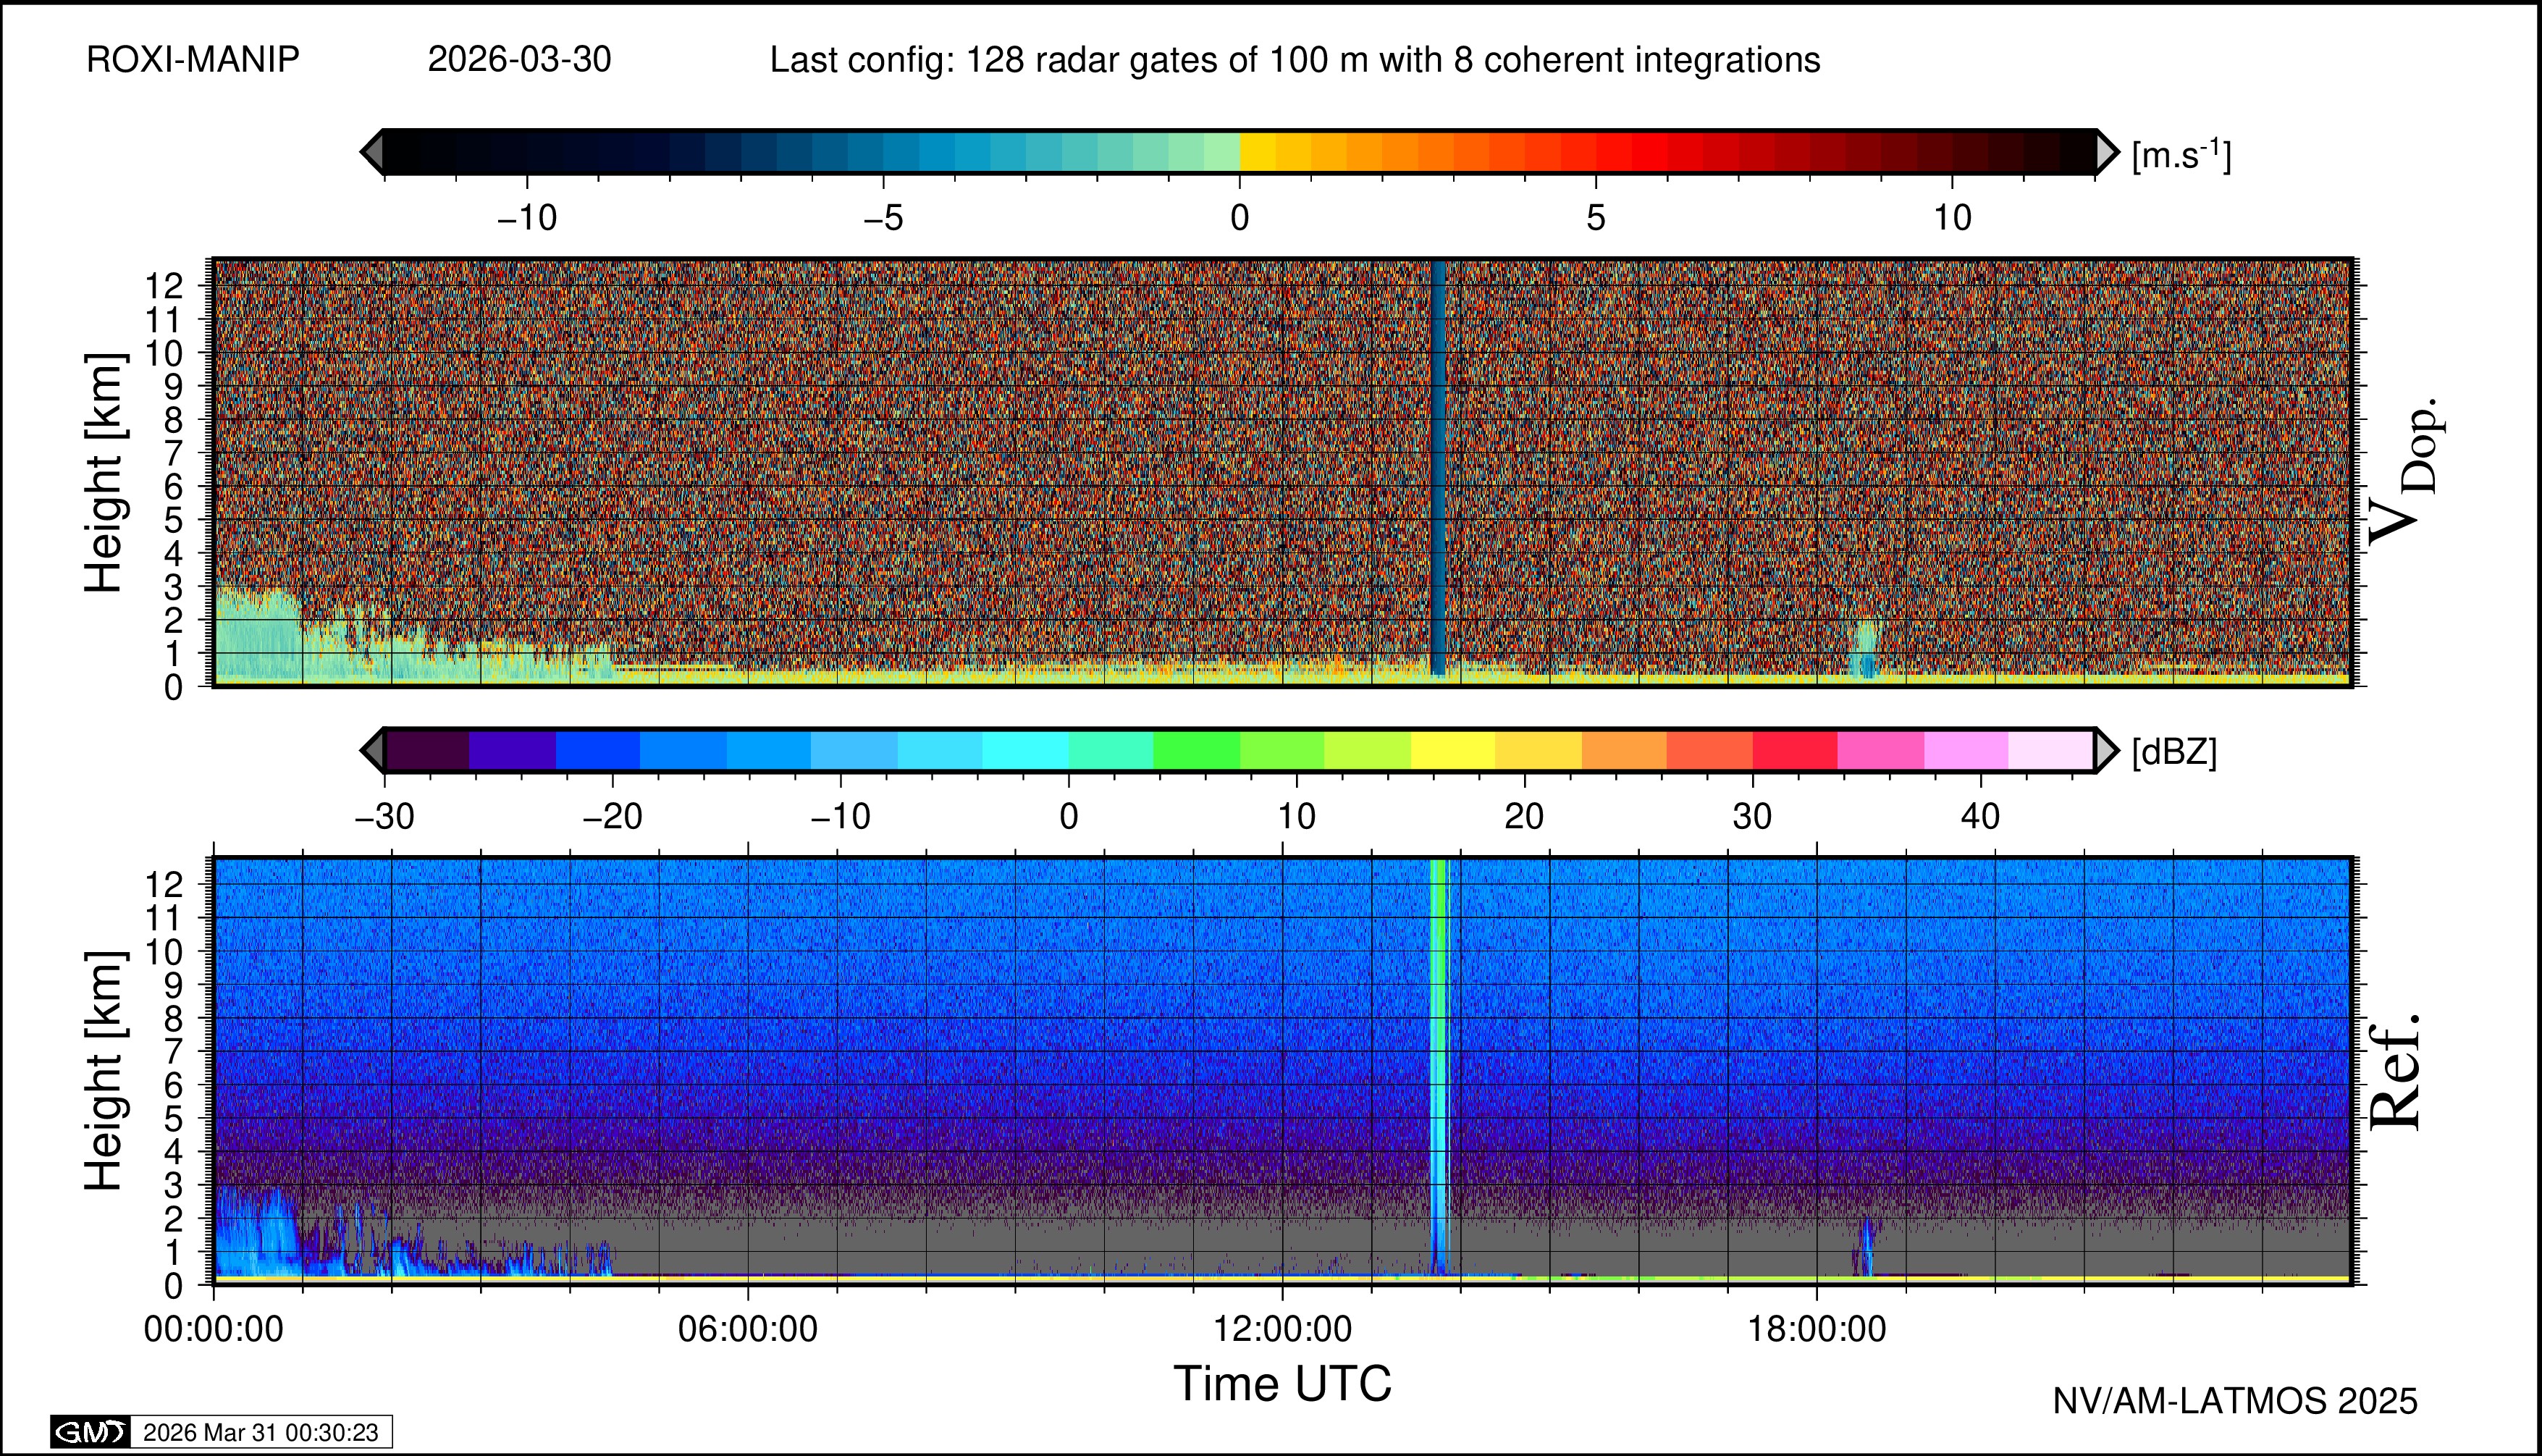Click the GMT timestamp 2026 Mar 31

point(260,1432)
